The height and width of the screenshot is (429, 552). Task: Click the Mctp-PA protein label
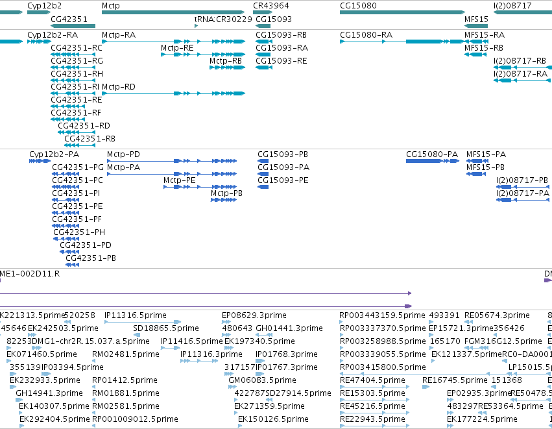coord(123,167)
